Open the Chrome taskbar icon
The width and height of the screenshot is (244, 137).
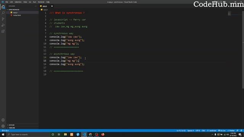point(90,134)
